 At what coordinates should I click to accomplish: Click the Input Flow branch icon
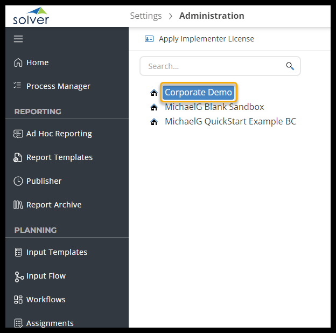18,276
